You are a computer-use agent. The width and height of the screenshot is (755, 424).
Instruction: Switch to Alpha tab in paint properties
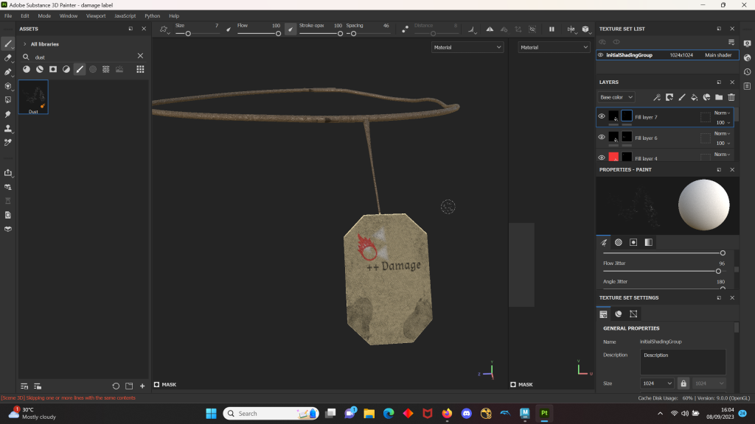[619, 242]
